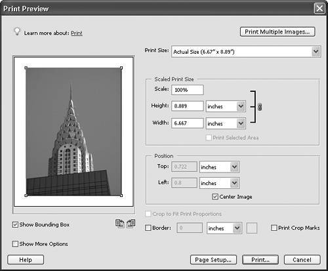328x271 pixels.
Task: Open the Print help link
Action: (x=77, y=33)
